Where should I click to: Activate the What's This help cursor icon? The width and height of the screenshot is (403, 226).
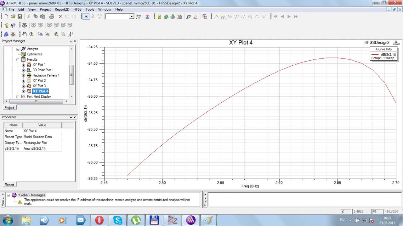13,25
